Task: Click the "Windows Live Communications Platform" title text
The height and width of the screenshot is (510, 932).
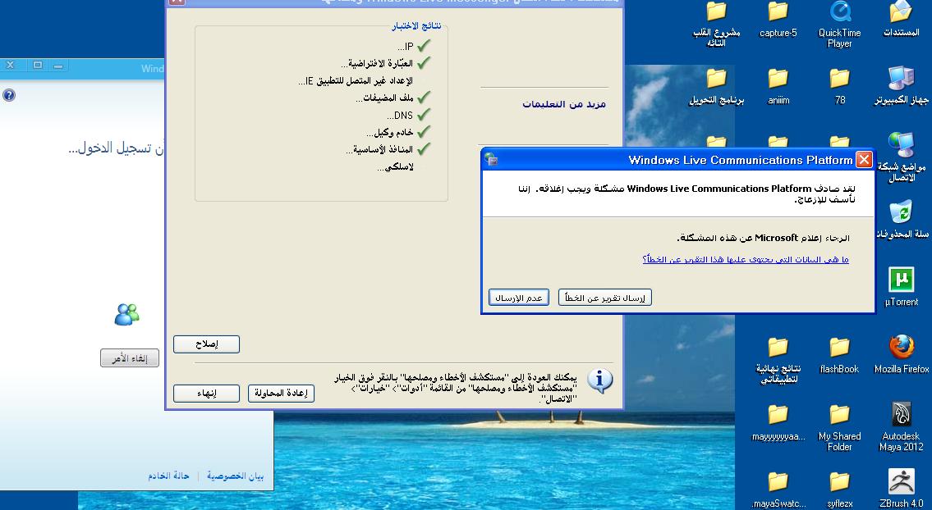Action: (x=741, y=160)
